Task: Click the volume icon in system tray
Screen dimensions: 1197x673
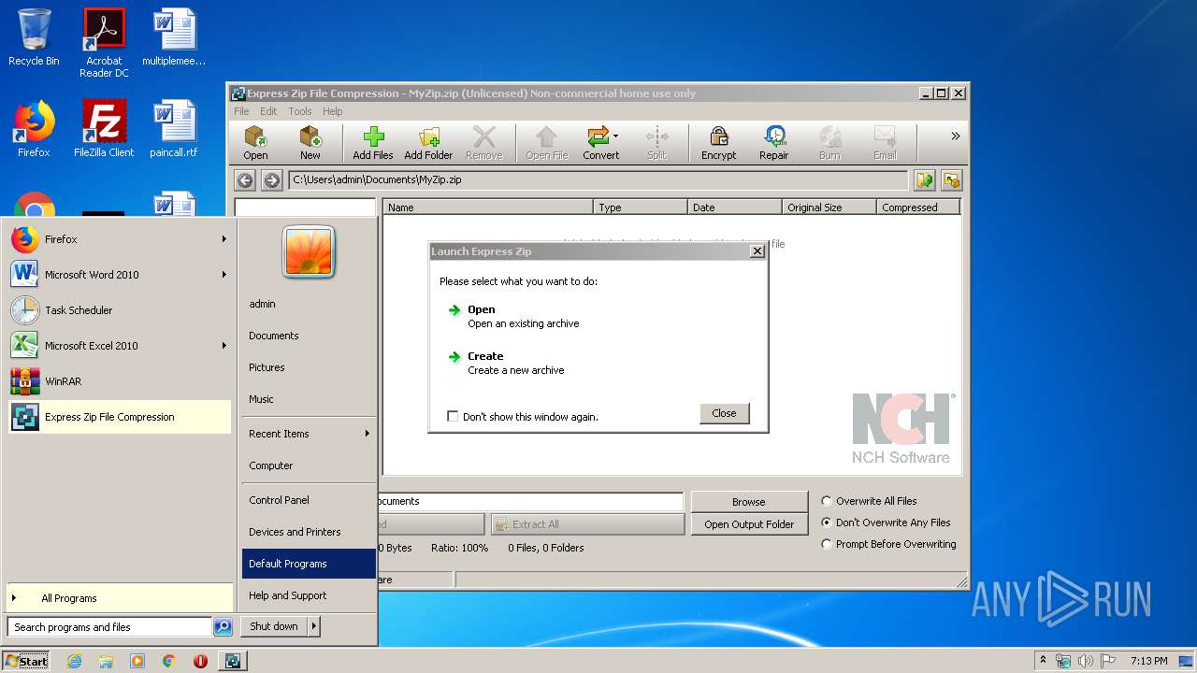Action: 1085,661
